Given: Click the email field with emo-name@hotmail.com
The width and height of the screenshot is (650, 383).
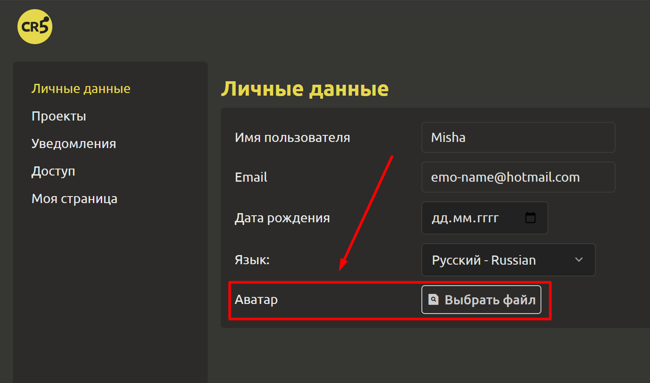Looking at the screenshot, I should coord(518,177).
